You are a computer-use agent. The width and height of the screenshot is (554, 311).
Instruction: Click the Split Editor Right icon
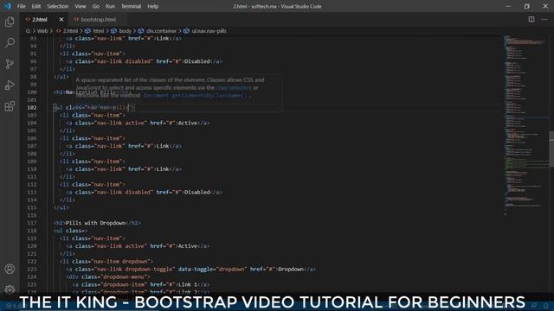[531, 19]
